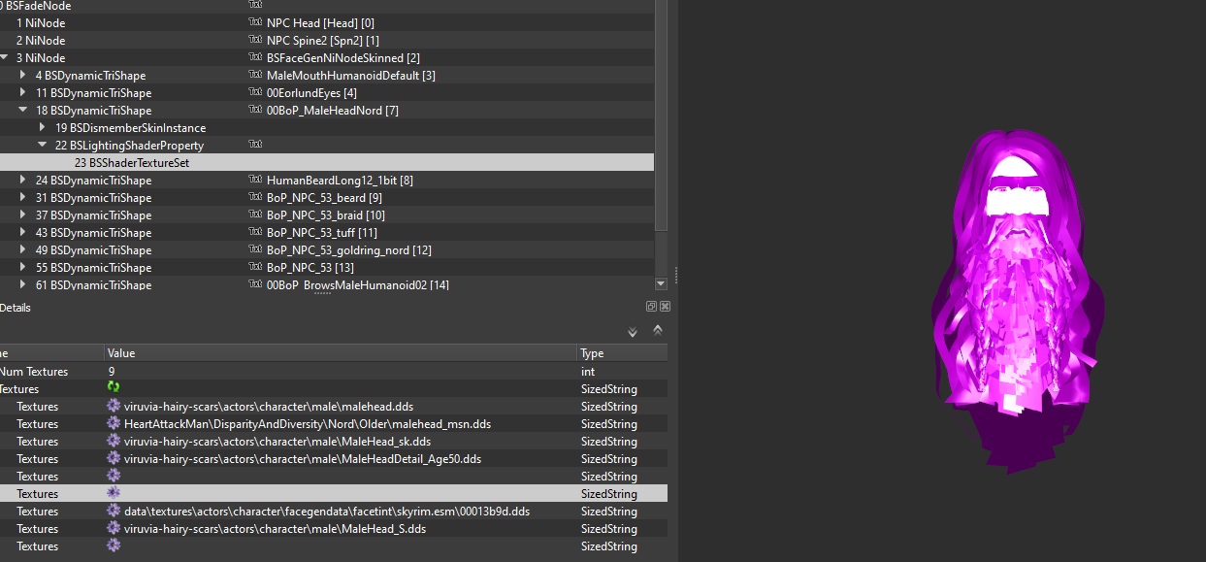This screenshot has height=562, width=1206.
Task: Click the flower icon beside malehead_msn.dds path
Action: 114,423
